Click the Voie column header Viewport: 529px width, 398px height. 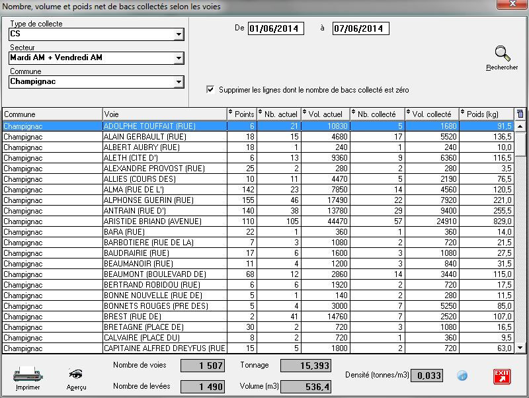point(164,114)
